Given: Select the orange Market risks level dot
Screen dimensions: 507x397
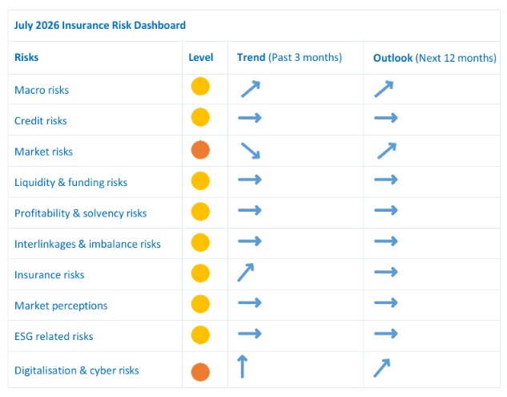Looking at the screenshot, I should pos(200,150).
